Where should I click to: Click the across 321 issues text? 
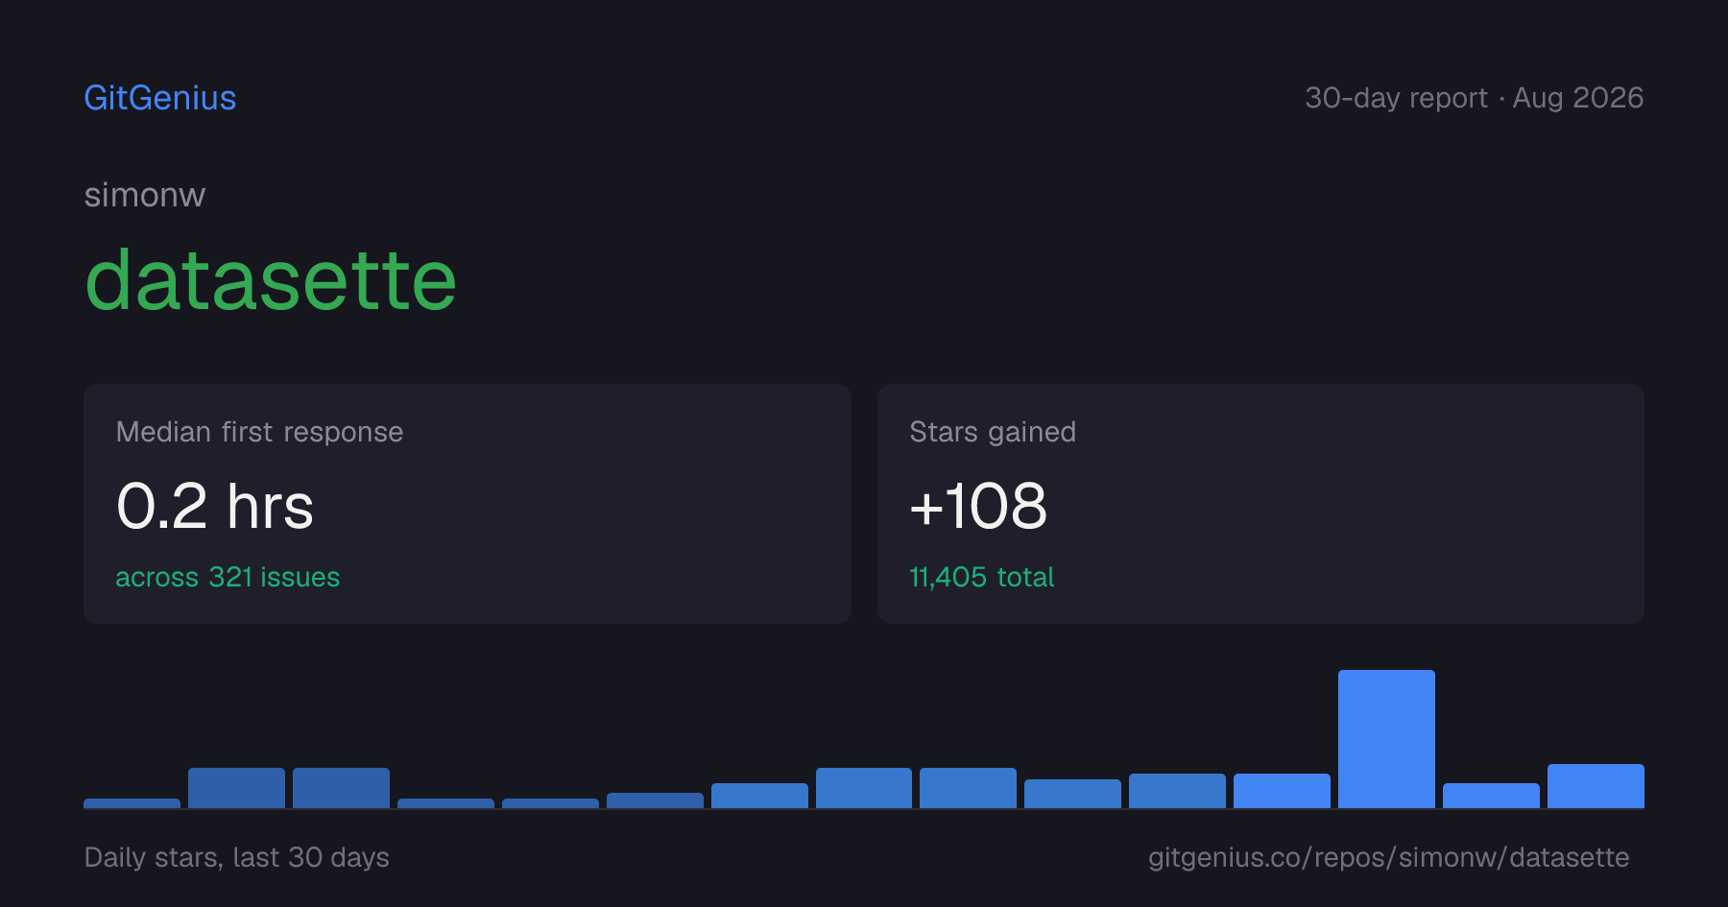228,577
